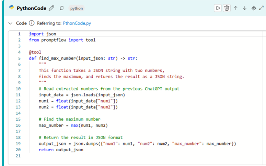Click the num2 = float line
Screen dimensions: 266x166
[78, 107]
